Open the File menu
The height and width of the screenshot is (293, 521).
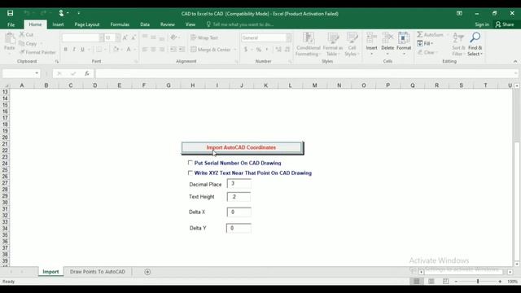11,24
